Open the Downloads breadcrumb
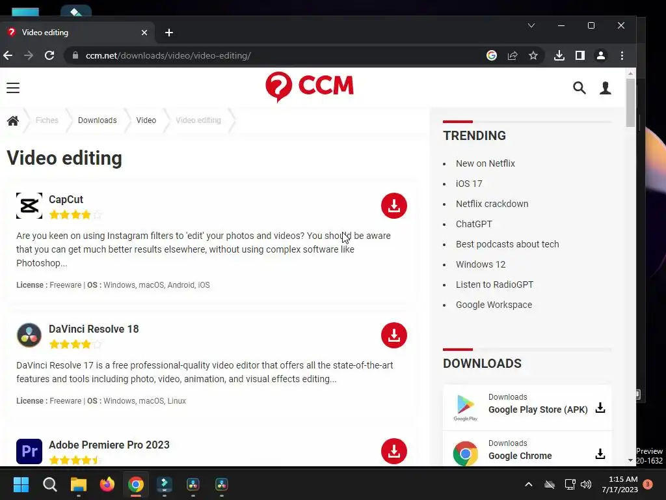Screen dimensions: 666x500 tap(98, 120)
